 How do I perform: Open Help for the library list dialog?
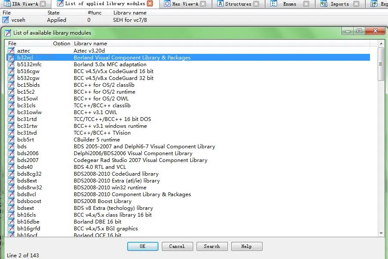(x=246, y=246)
